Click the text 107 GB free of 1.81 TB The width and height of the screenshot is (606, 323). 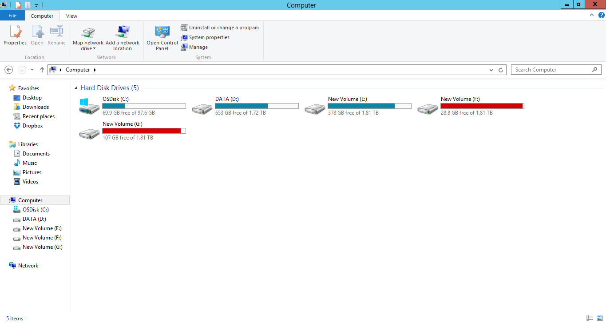pyautogui.click(x=128, y=138)
